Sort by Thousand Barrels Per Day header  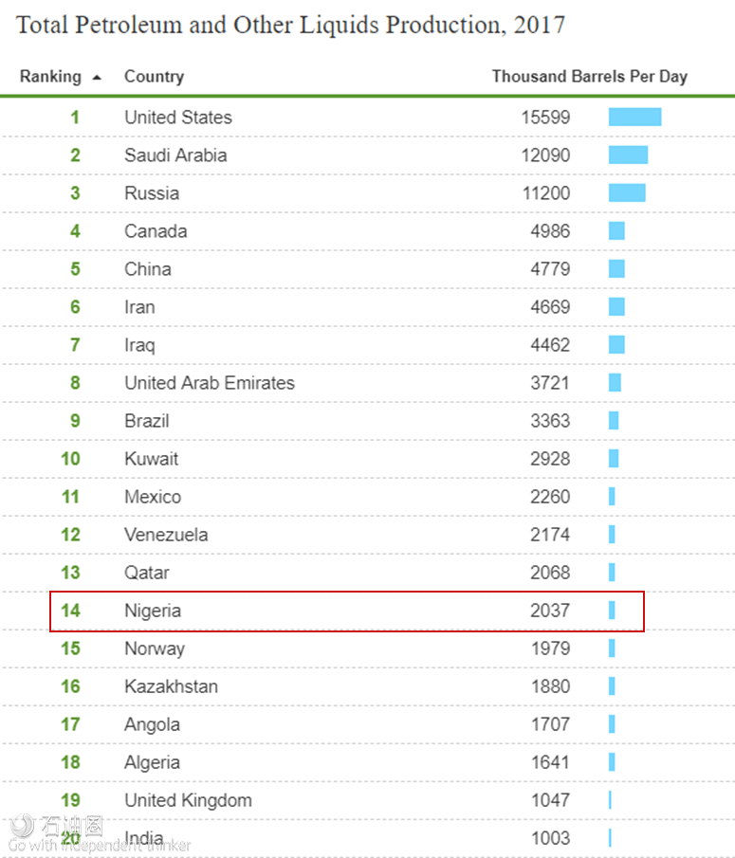pyautogui.click(x=590, y=76)
